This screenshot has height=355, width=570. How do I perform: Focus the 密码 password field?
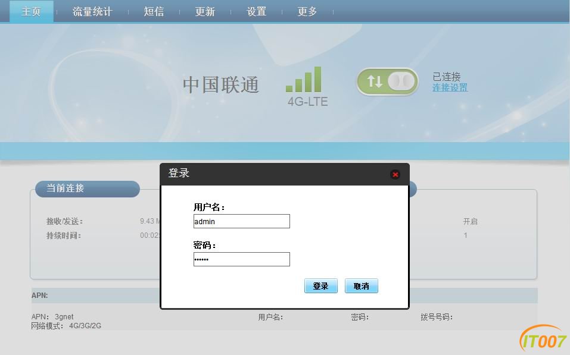tap(242, 259)
